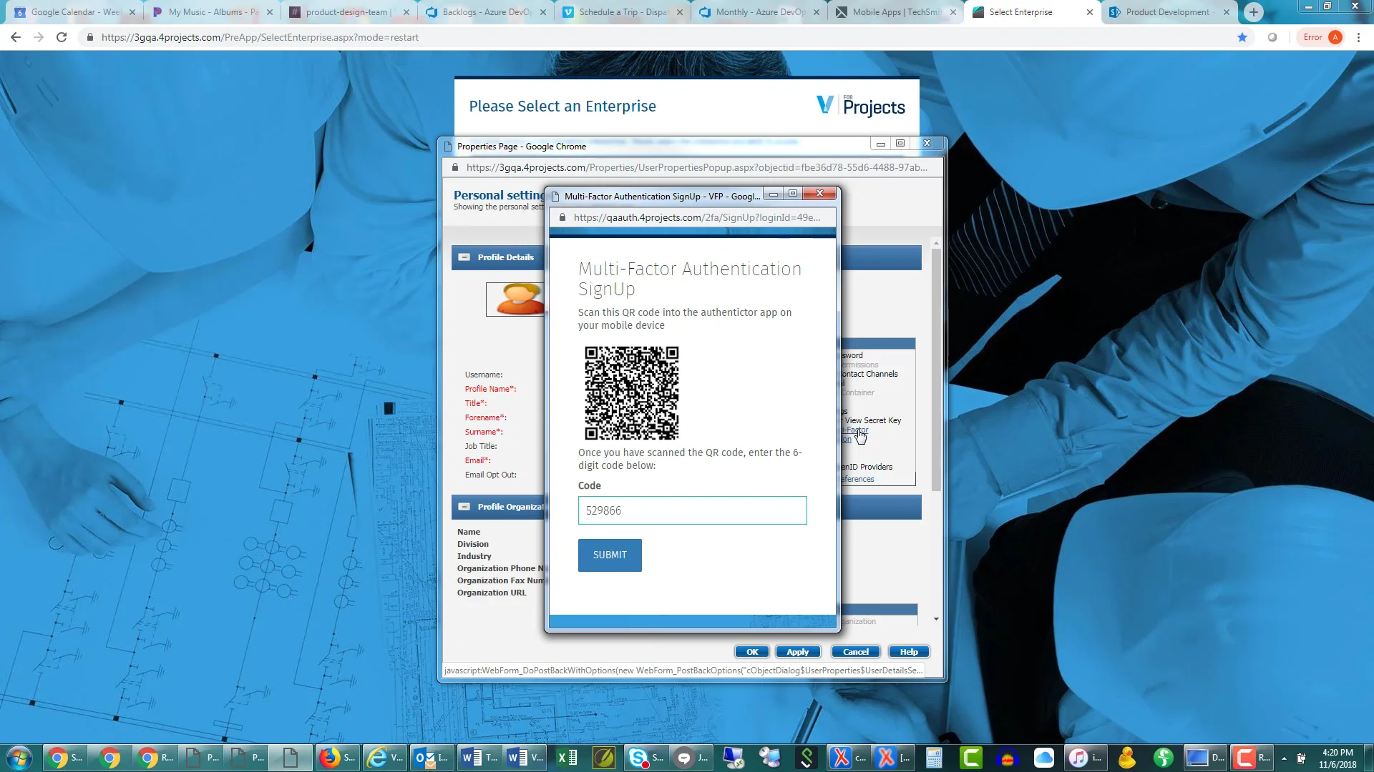Screen dimensions: 1374x772
Task: Click the Cancel button in Properties Page
Action: click(855, 652)
